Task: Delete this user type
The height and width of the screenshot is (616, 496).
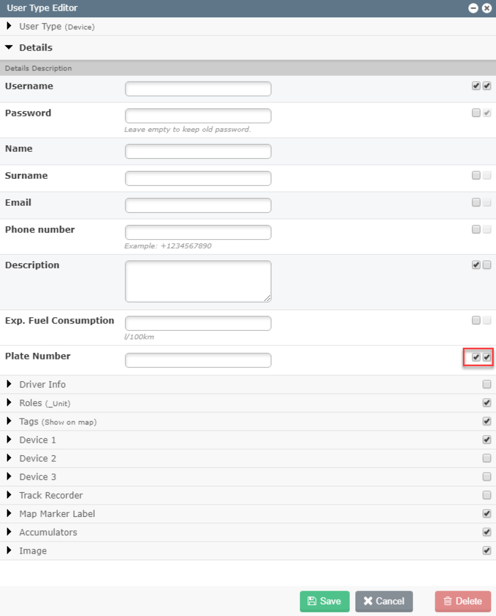Action: [463, 601]
